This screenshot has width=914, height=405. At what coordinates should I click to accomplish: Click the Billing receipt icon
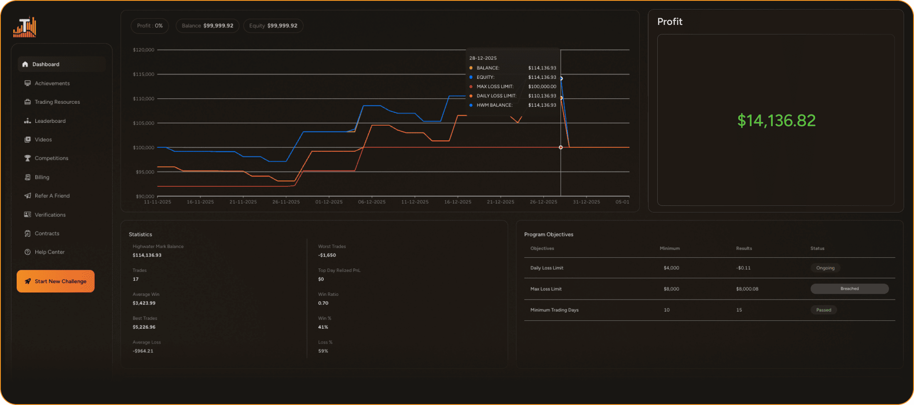tap(27, 177)
